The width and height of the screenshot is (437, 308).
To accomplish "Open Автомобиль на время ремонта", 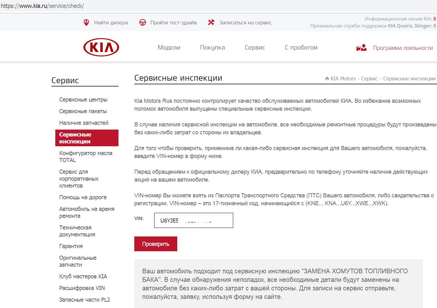I will tap(87, 212).
